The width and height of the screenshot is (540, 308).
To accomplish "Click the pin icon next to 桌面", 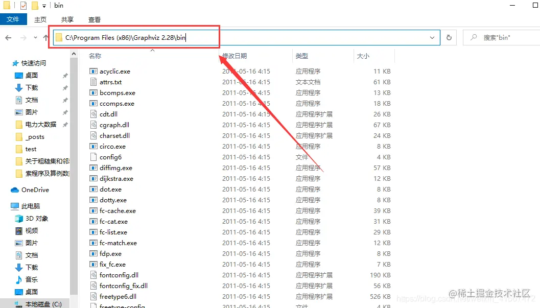I will (x=65, y=76).
